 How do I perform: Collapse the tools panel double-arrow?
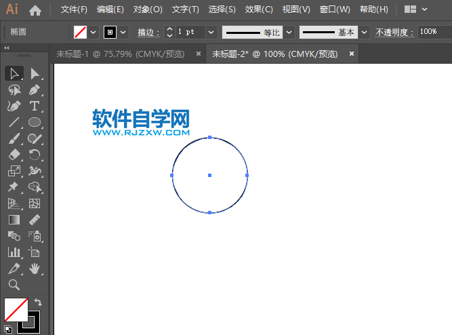pos(7,48)
